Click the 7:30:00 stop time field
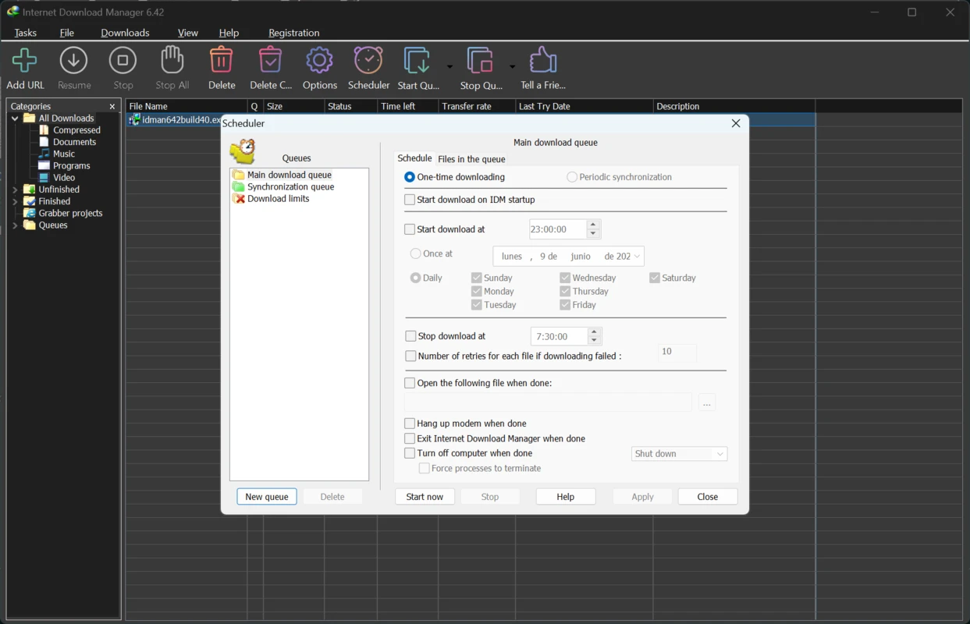The width and height of the screenshot is (970, 624). click(559, 336)
